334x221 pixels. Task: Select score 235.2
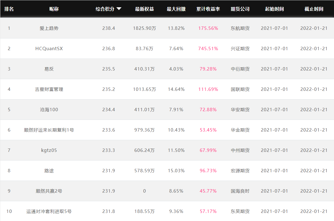pyautogui.click(x=108, y=89)
